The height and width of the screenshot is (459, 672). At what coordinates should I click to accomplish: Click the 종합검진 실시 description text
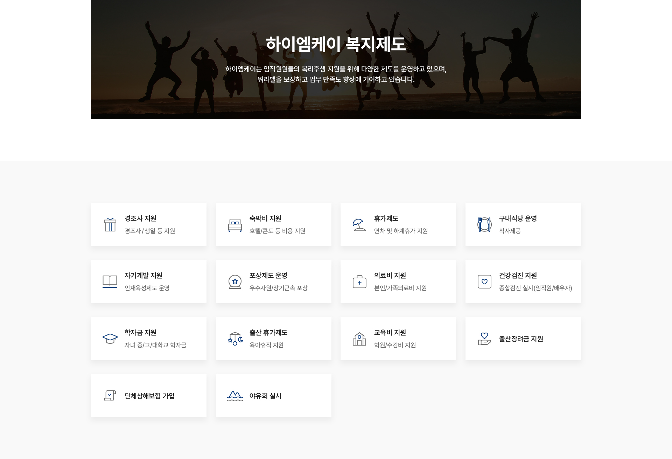pyautogui.click(x=535, y=288)
